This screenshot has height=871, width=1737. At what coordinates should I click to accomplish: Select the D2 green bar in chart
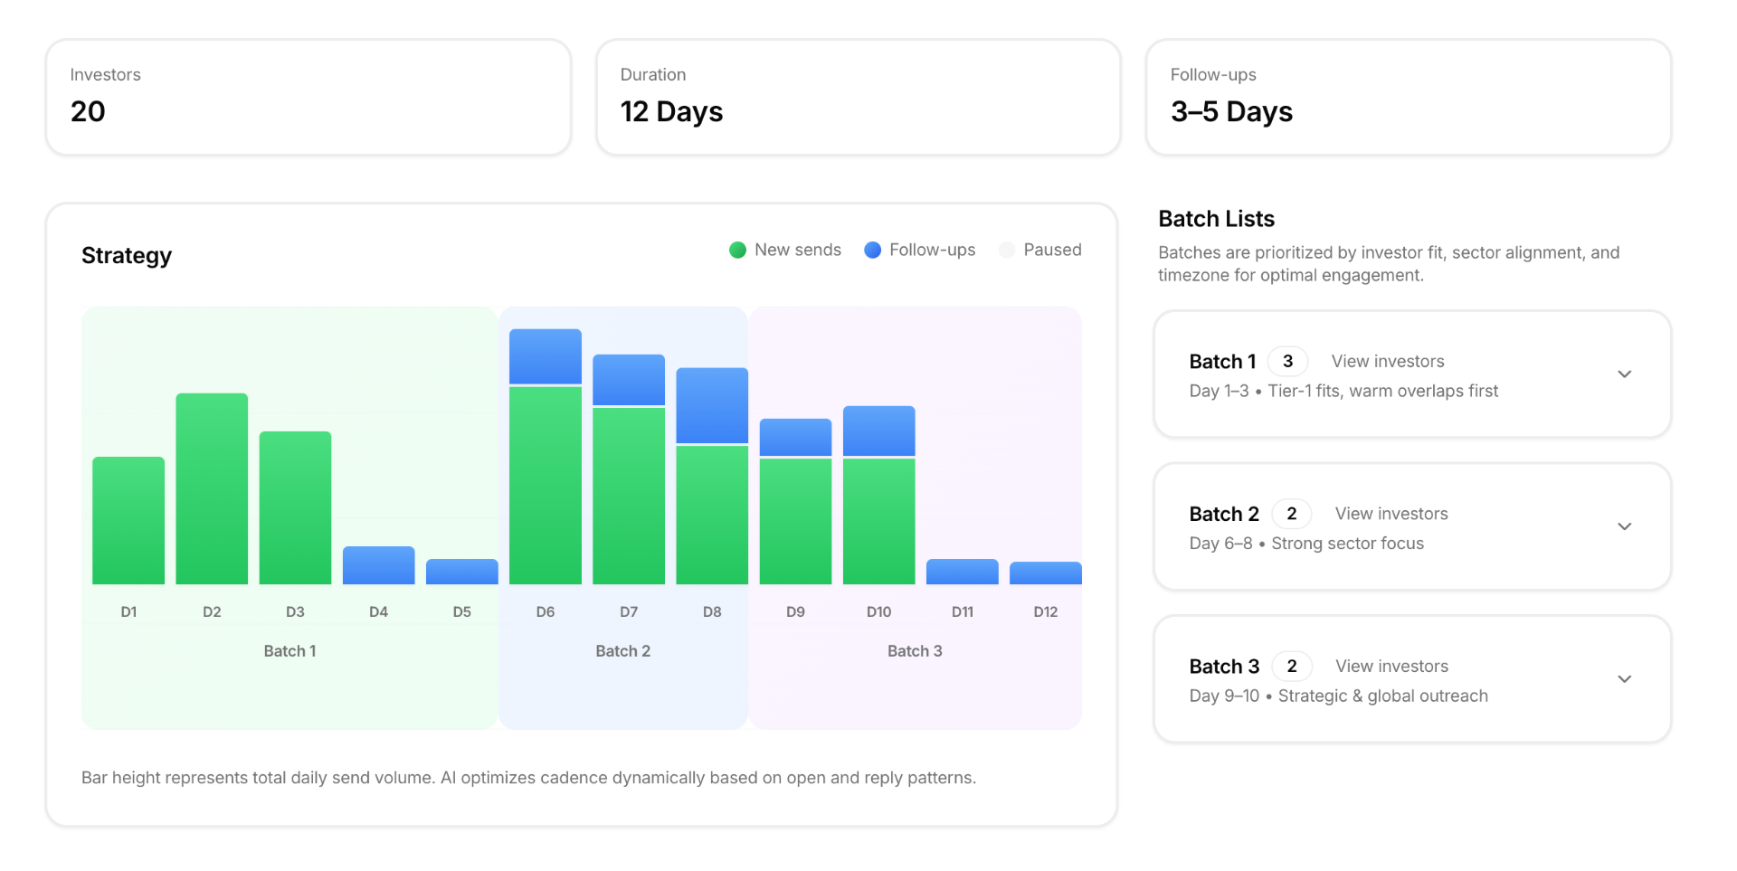click(x=212, y=488)
